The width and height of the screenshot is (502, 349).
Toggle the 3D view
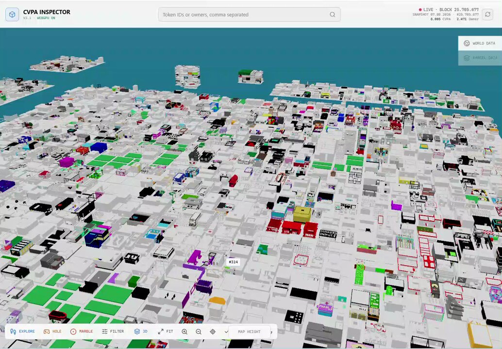[141, 332]
